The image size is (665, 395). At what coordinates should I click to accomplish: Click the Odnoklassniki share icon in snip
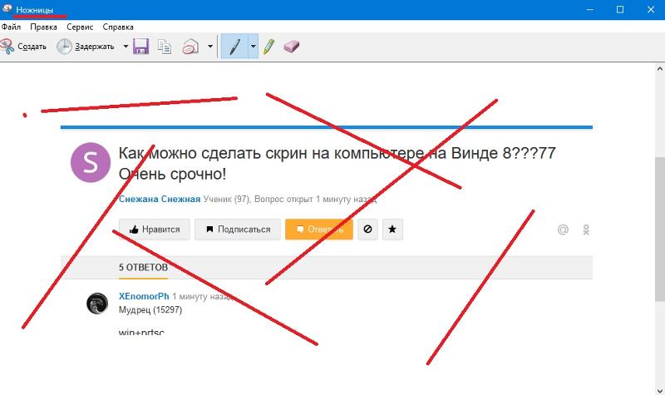586,230
